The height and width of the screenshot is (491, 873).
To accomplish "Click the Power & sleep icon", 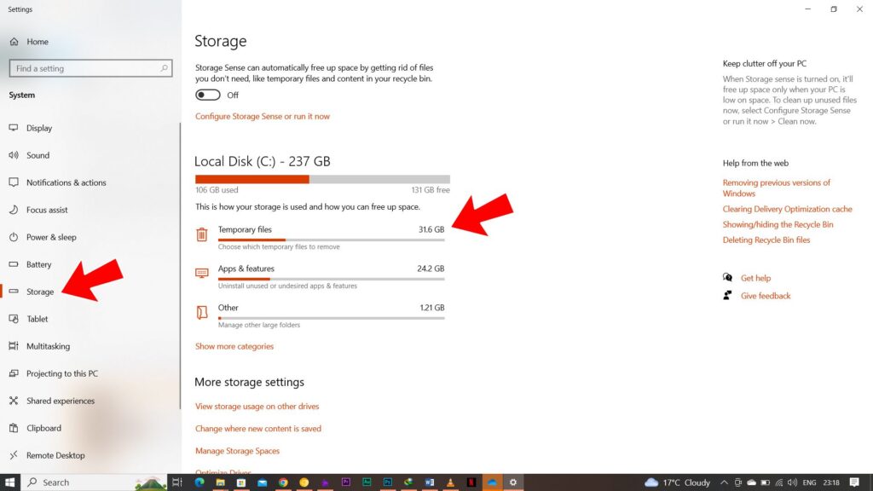I will 14,237.
